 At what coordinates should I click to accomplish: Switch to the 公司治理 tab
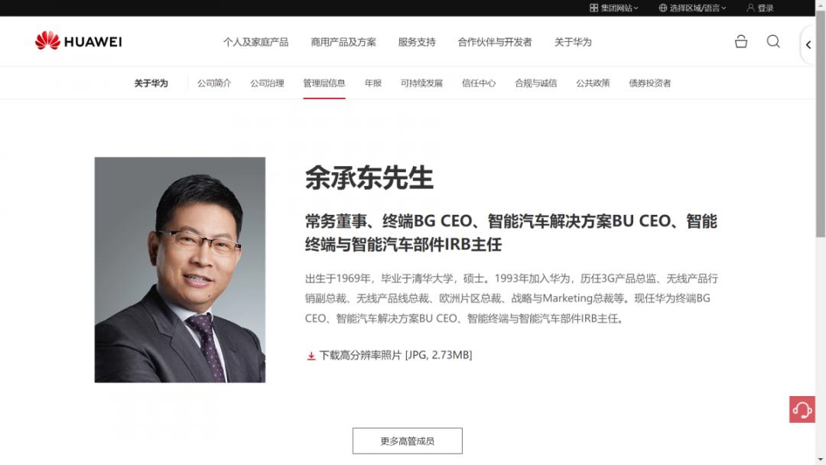coord(267,83)
